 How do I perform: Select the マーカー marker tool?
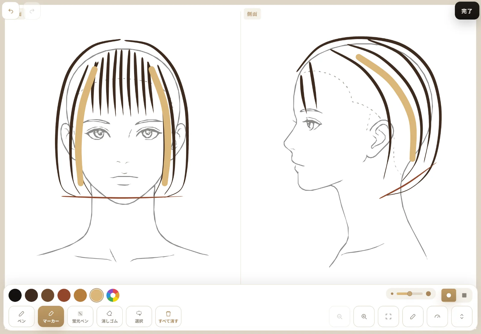pos(51,317)
